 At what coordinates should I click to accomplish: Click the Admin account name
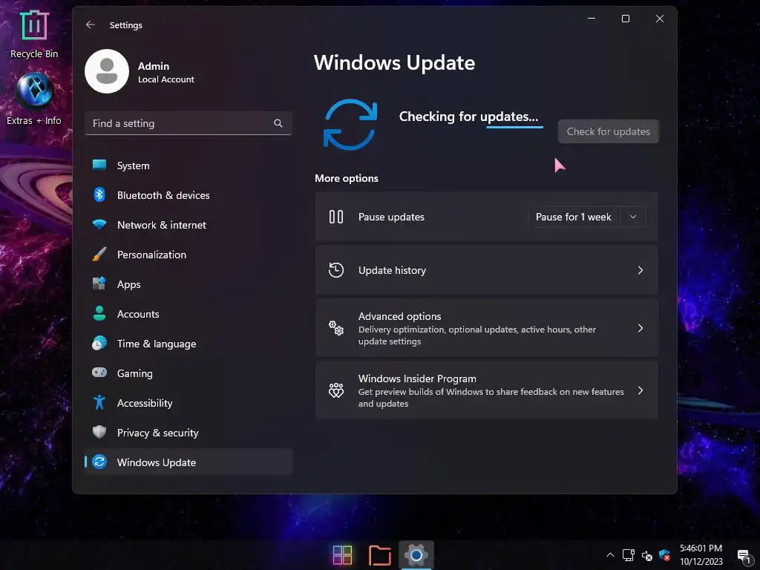coord(153,66)
